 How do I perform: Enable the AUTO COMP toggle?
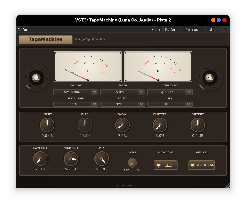[165, 165]
